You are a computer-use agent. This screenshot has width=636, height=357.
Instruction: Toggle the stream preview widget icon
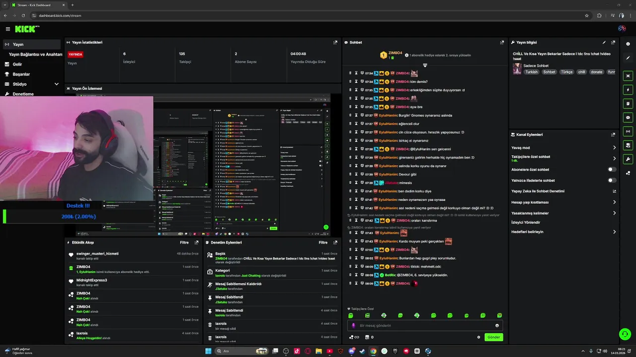pyautogui.click(x=628, y=76)
